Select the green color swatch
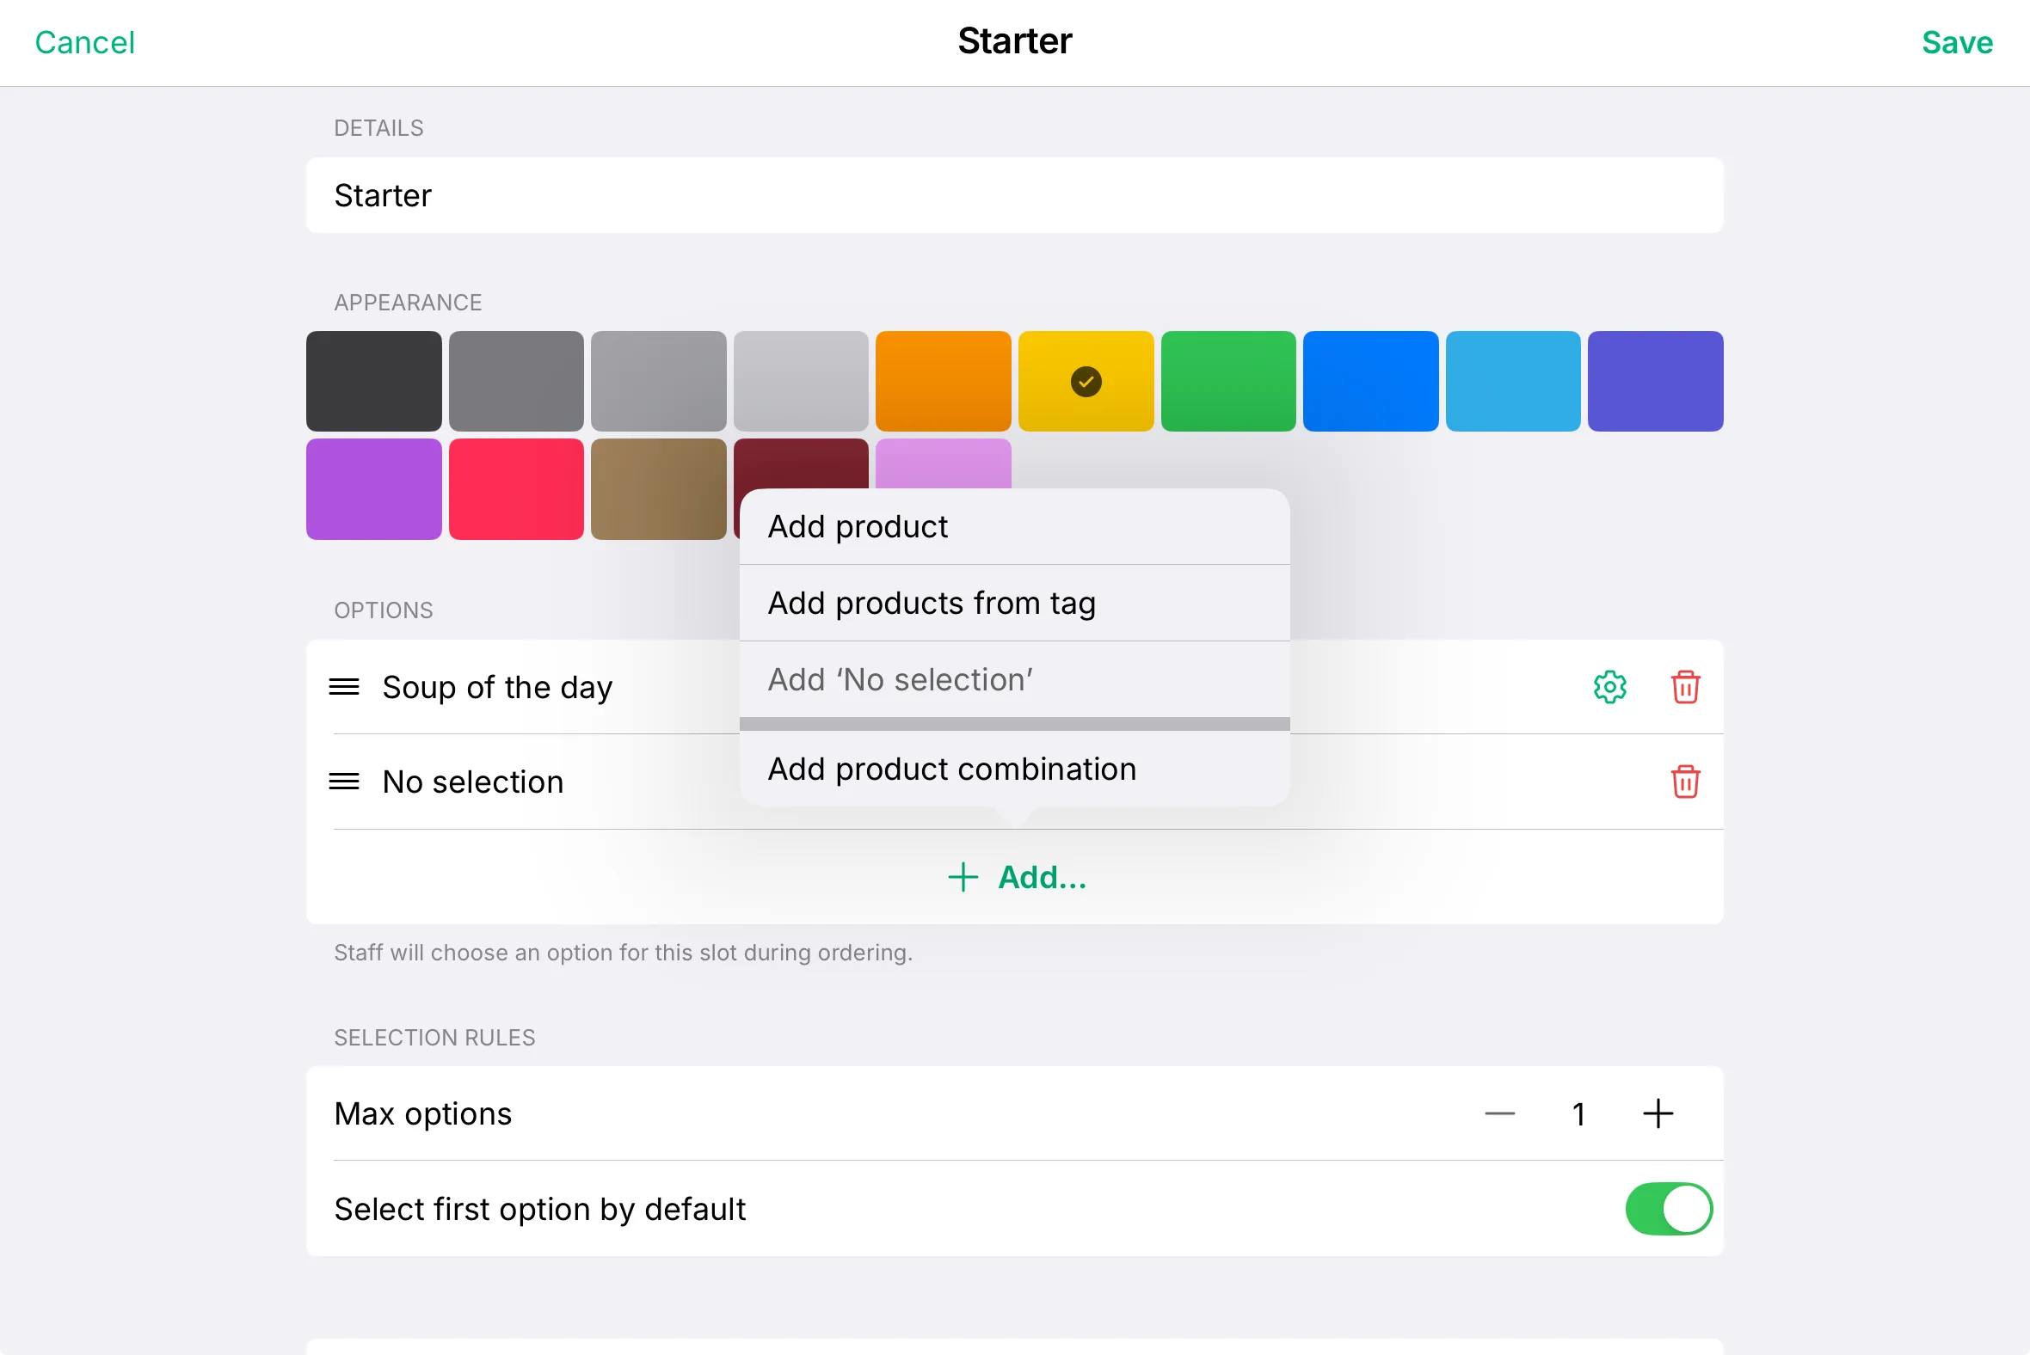The width and height of the screenshot is (2030, 1355). tap(1227, 381)
